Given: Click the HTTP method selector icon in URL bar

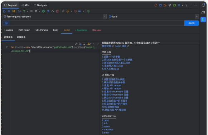Looking at the screenshot, I should [x=6, y=23].
